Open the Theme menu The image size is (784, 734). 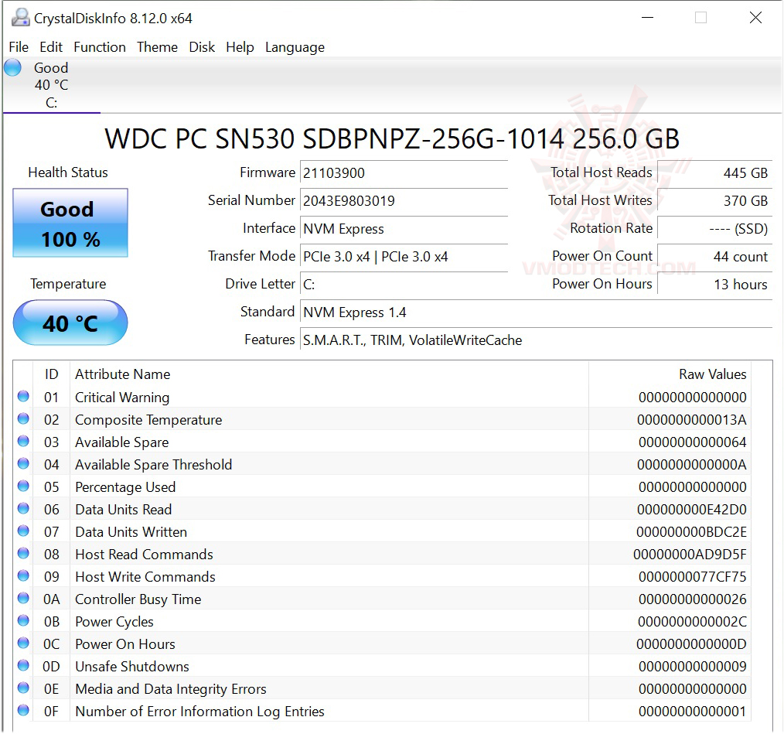(157, 47)
